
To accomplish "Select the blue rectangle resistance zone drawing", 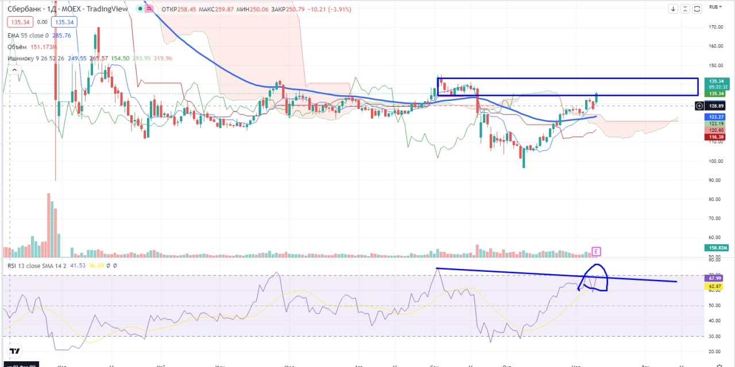I will [x=568, y=78].
